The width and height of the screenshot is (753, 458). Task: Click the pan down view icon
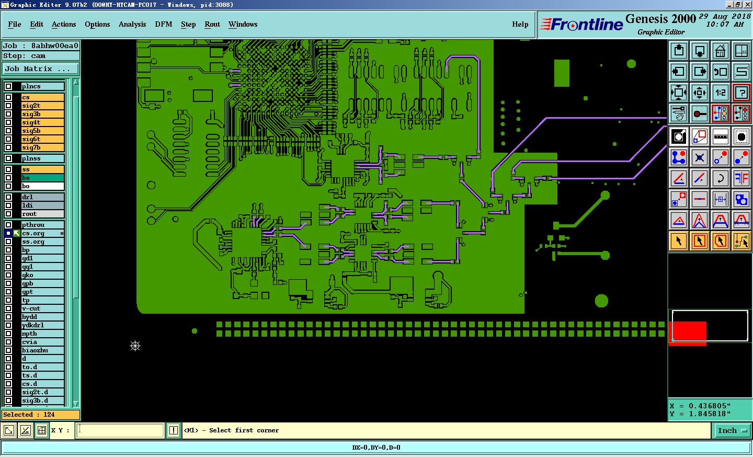pos(700,51)
